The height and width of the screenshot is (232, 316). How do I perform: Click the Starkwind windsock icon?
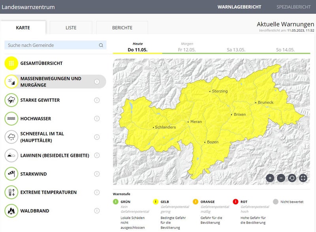tap(11, 174)
